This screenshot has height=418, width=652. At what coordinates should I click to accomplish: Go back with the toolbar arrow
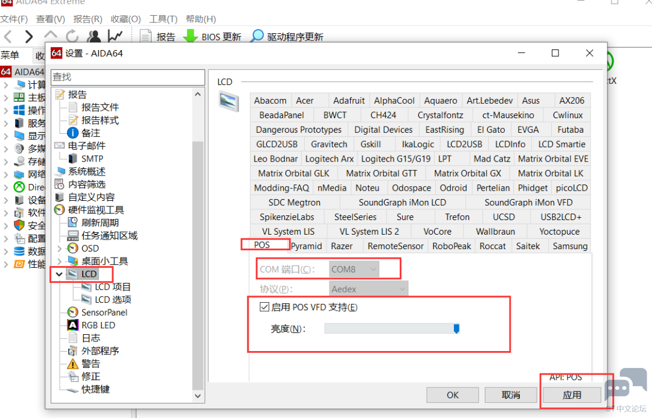(x=8, y=37)
